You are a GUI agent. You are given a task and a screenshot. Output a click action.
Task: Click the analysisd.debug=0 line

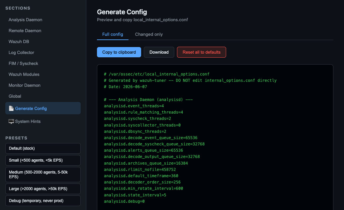pos(124,201)
